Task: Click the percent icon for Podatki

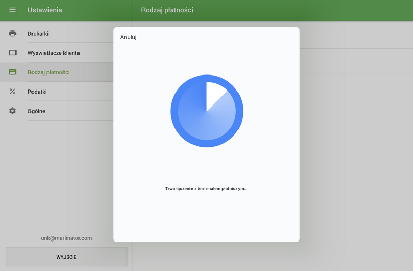Action: point(13,92)
